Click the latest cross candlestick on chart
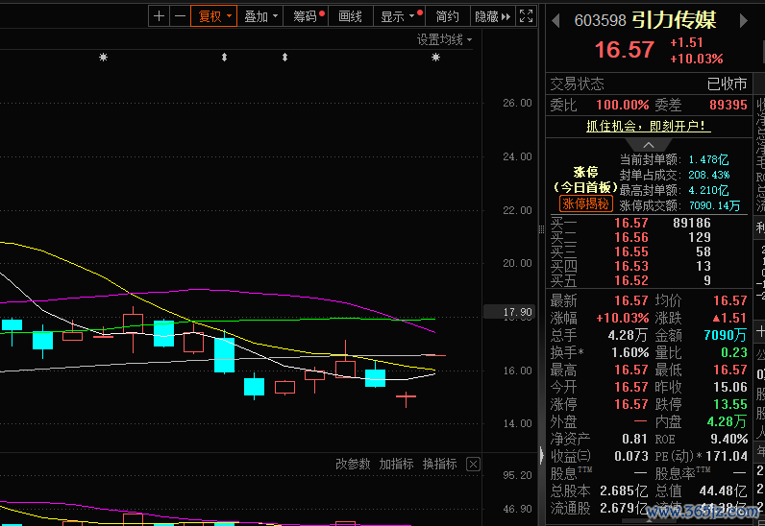 tap(406, 398)
